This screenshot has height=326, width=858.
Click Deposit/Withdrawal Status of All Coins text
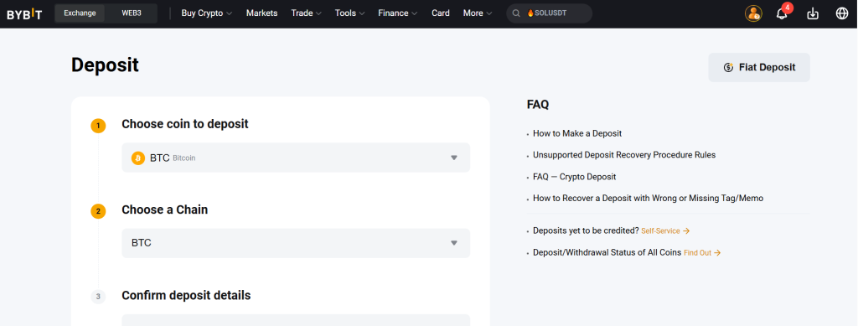click(607, 253)
